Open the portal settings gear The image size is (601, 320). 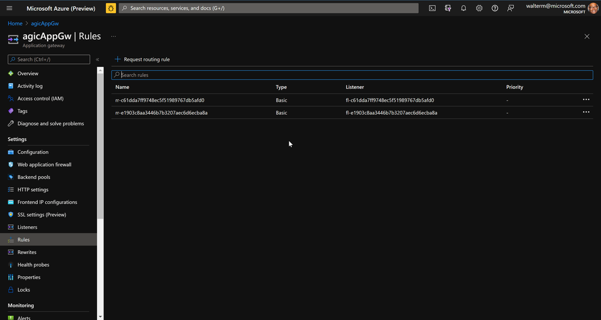pyautogui.click(x=479, y=8)
